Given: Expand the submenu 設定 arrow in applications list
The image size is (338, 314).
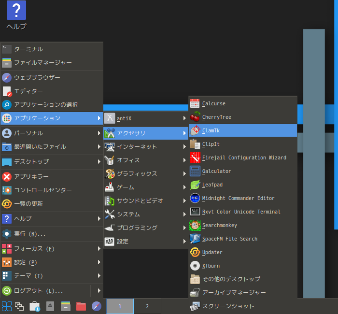Looking at the screenshot, I should (x=184, y=242).
